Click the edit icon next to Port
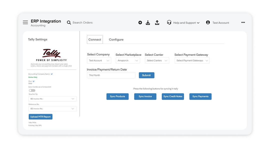The height and width of the screenshot is (148, 270). [34, 81]
